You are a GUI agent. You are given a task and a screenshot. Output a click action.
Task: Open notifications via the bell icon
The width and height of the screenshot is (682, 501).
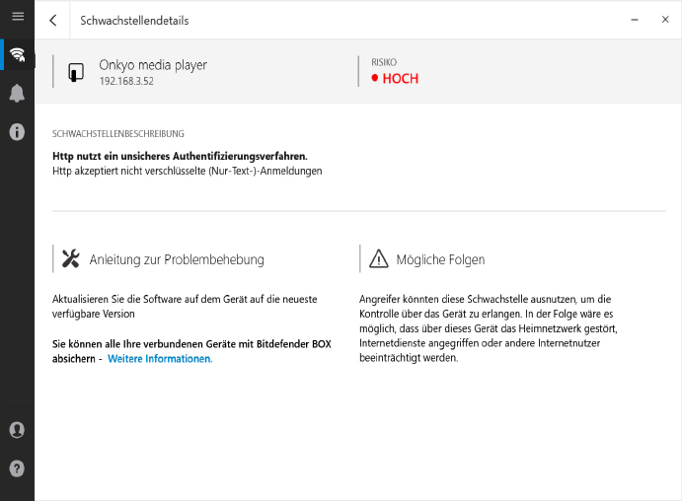click(x=17, y=94)
